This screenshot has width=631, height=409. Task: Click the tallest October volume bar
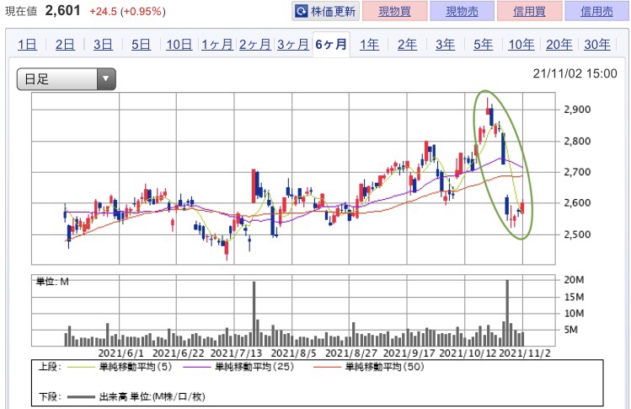coord(507,313)
